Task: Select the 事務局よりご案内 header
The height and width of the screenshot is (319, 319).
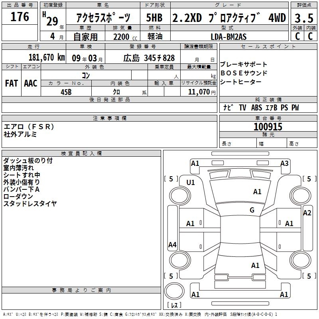Action: [x=81, y=290]
